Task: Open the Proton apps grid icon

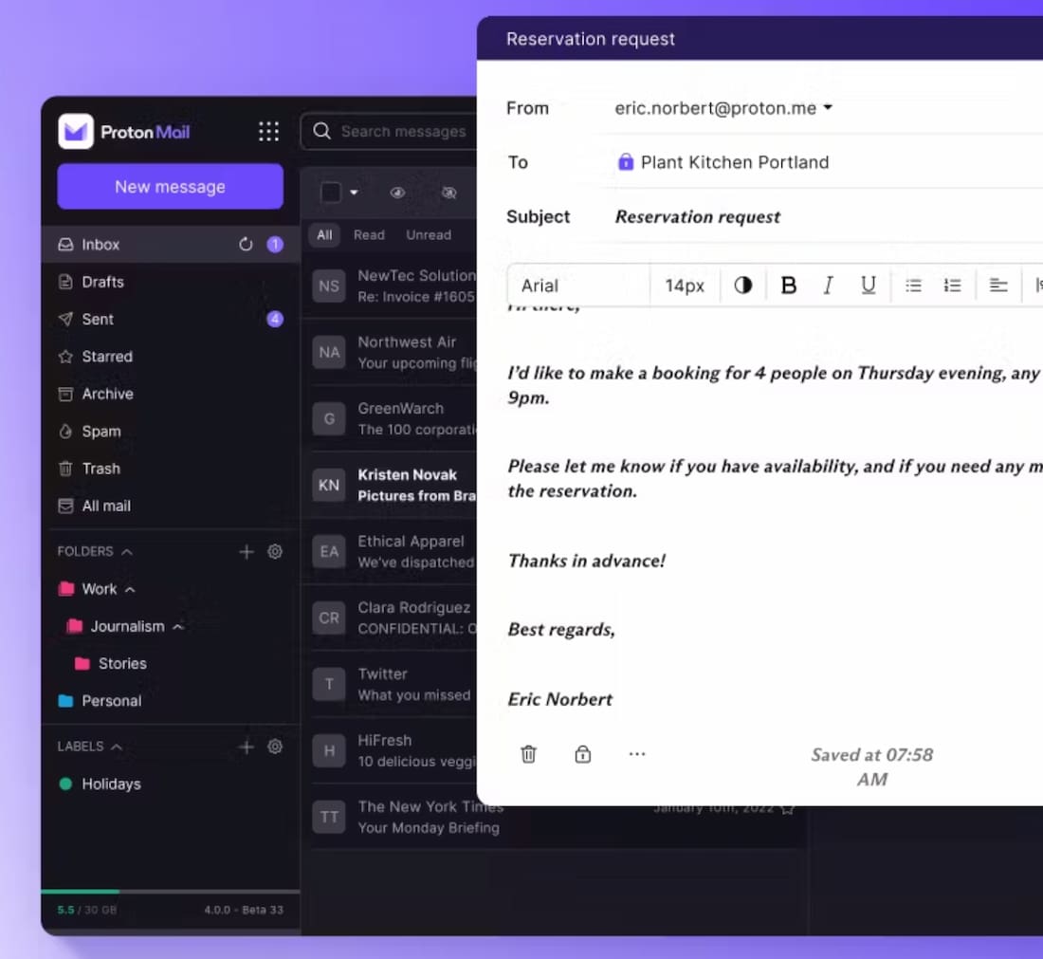Action: click(268, 131)
